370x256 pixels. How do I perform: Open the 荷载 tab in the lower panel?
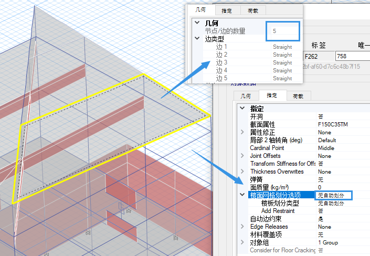[x=298, y=96]
